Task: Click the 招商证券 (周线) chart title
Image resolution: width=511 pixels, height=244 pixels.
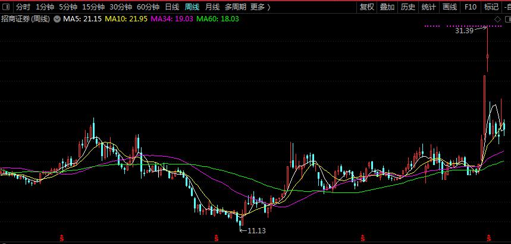Action: tap(26, 19)
